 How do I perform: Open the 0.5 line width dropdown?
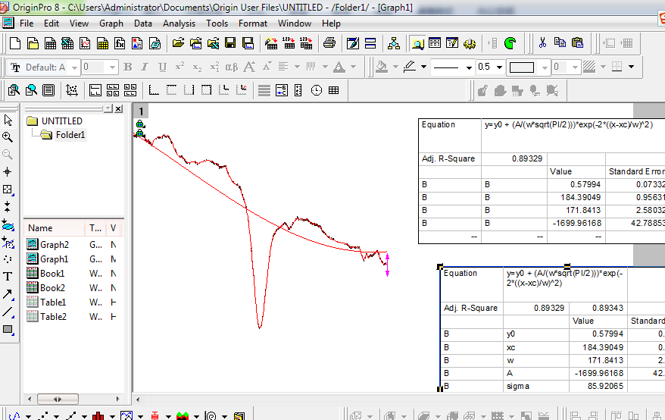point(499,67)
